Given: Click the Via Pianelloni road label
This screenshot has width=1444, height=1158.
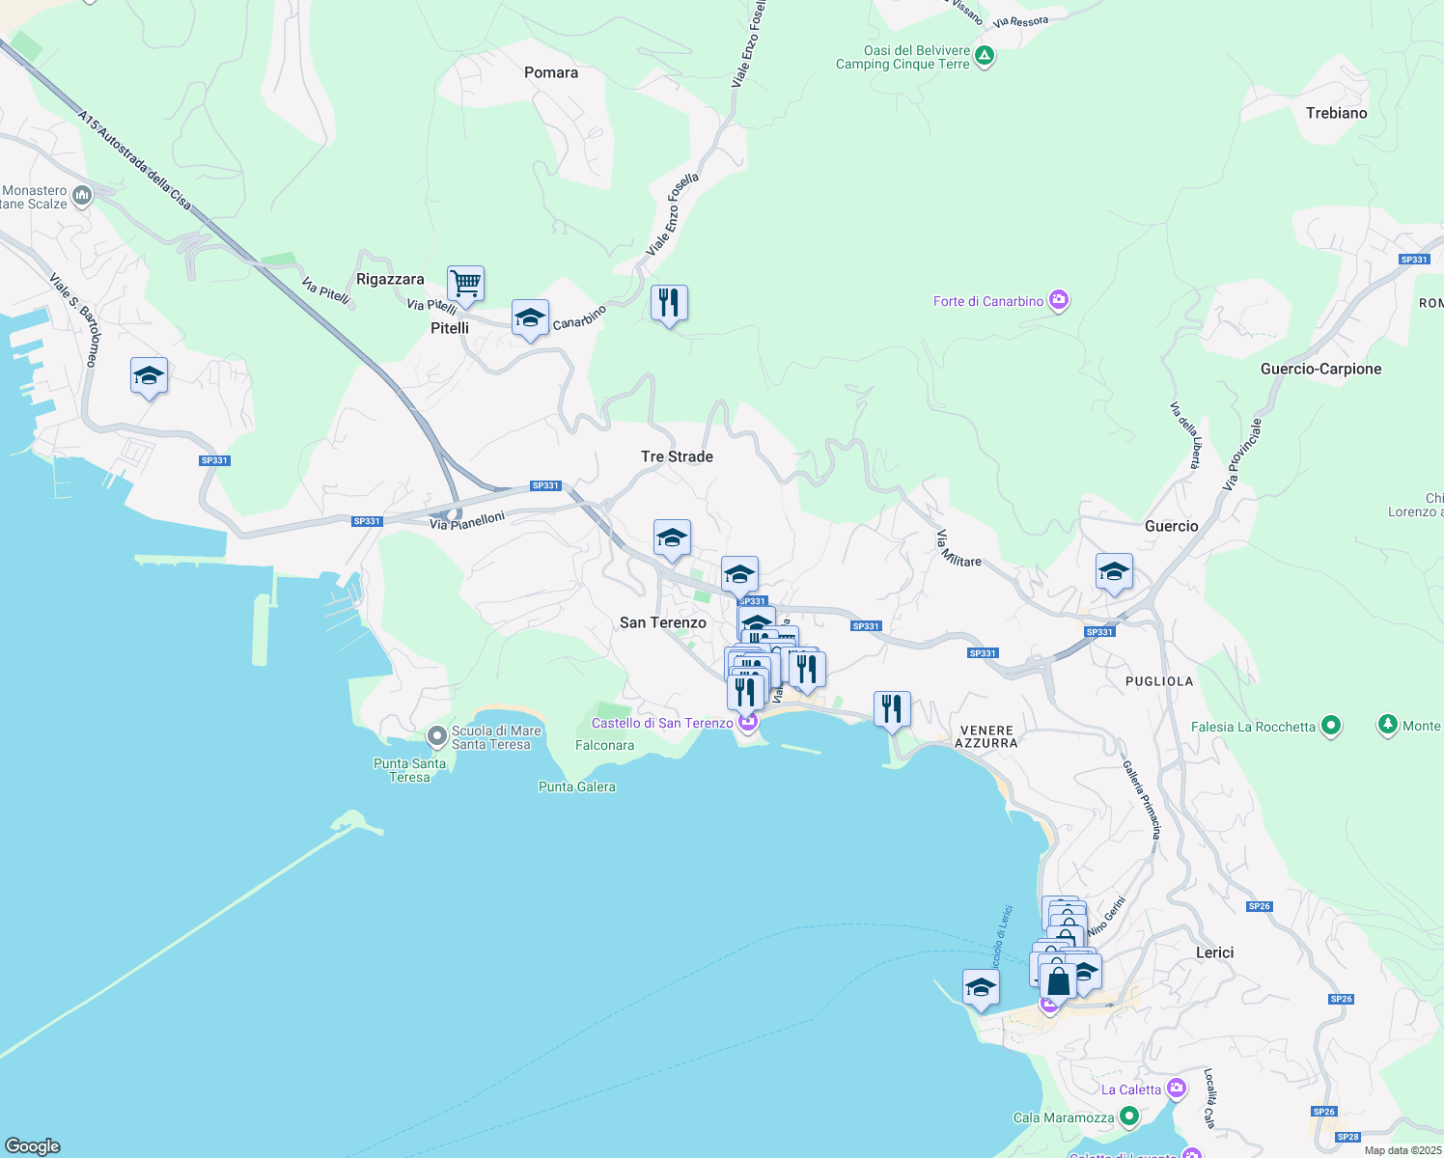Looking at the screenshot, I should pos(467,520).
